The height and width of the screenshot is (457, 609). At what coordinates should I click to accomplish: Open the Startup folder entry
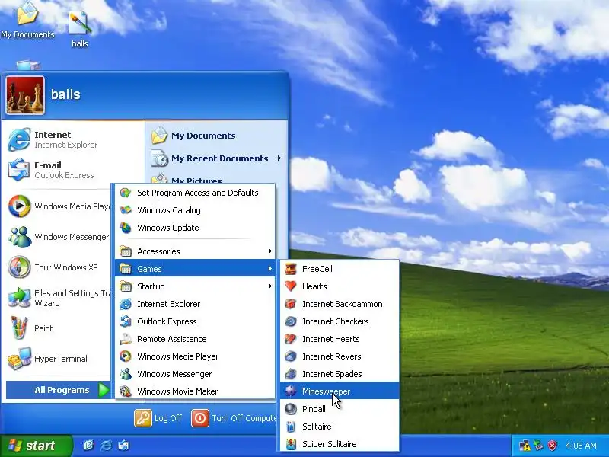click(x=195, y=286)
